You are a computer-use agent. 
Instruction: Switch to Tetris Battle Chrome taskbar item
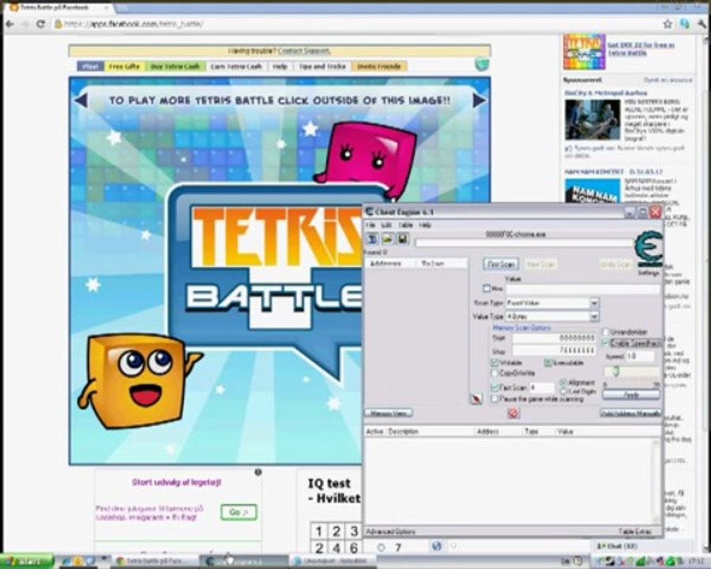tap(154, 562)
